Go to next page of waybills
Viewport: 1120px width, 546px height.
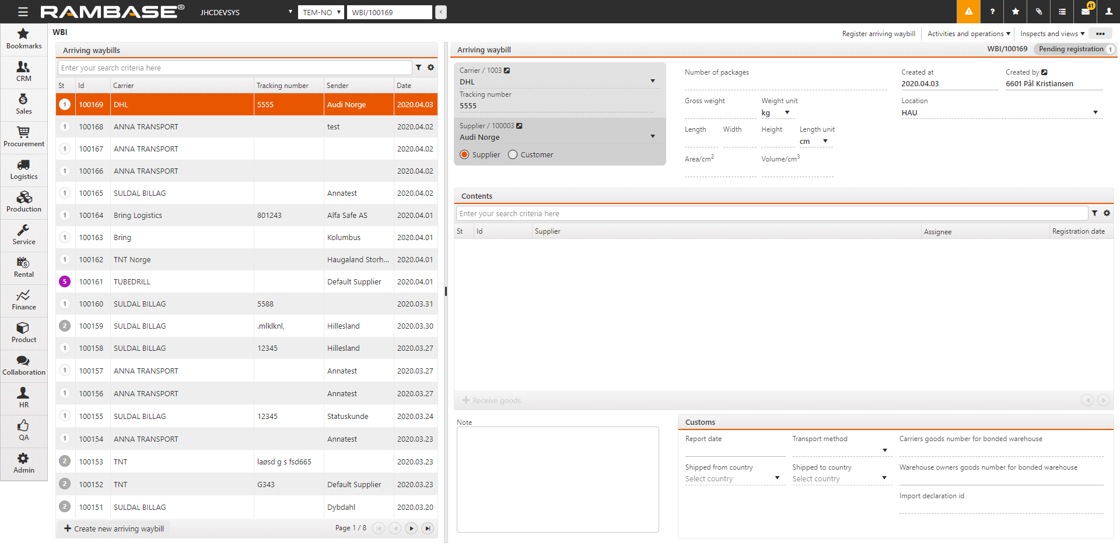pos(411,529)
